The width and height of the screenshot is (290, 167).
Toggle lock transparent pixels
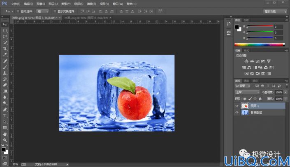245,99
